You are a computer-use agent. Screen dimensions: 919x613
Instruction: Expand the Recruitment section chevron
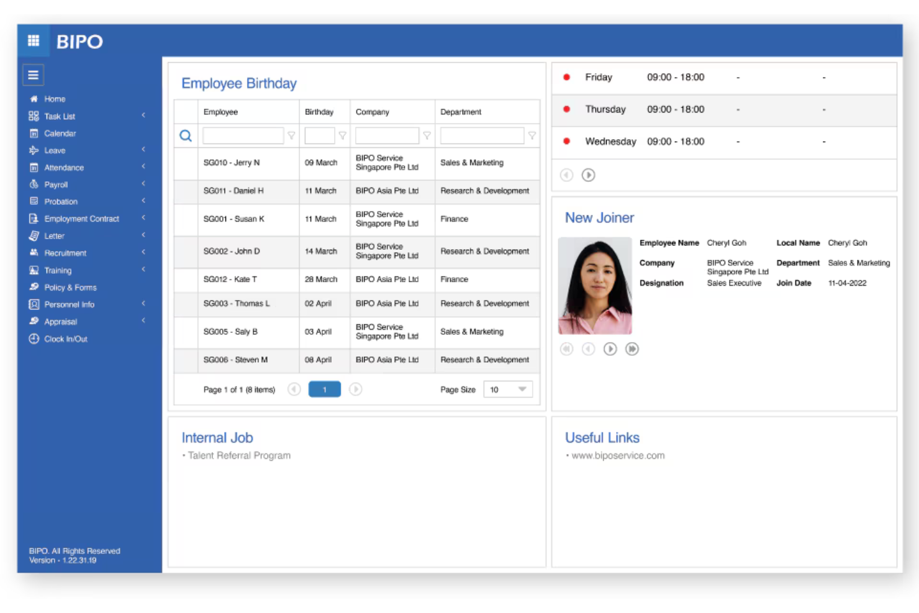(x=143, y=253)
